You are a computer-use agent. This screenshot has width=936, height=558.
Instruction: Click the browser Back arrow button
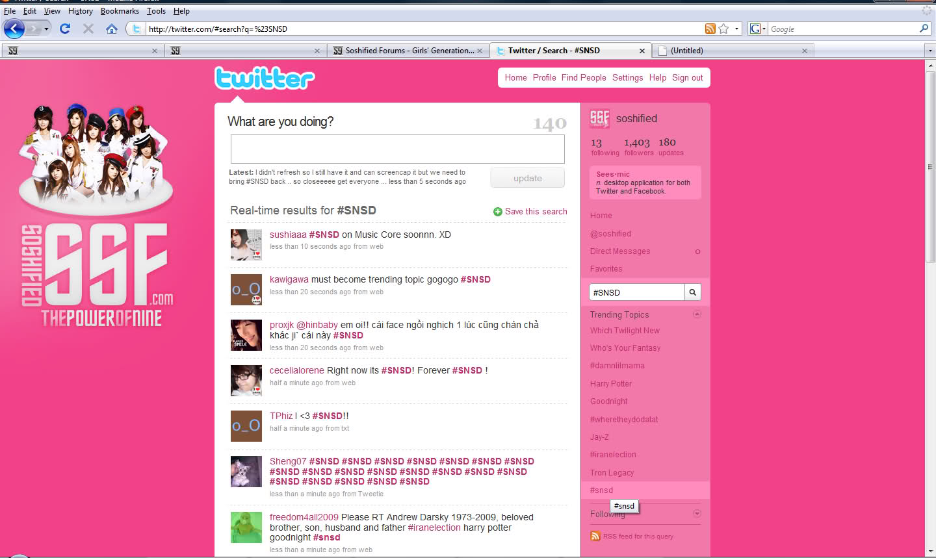pos(14,29)
